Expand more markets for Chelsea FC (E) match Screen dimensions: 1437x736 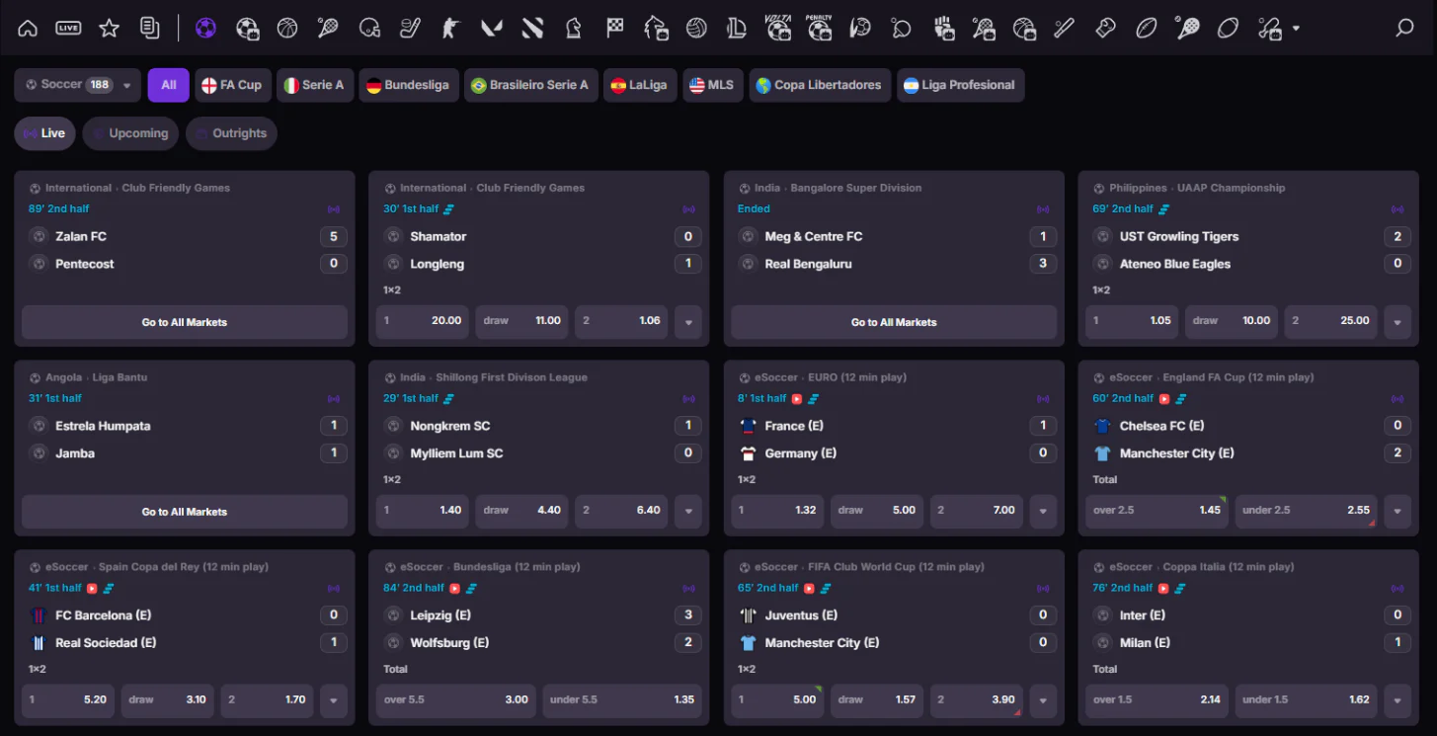pyautogui.click(x=1397, y=511)
